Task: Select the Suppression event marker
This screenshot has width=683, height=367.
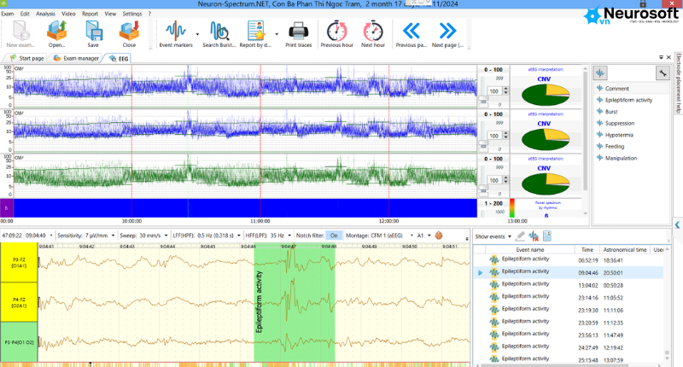Action: pos(620,123)
